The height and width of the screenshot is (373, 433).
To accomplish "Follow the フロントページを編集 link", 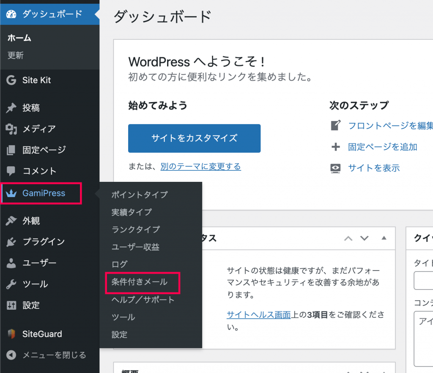I will pyautogui.click(x=390, y=126).
